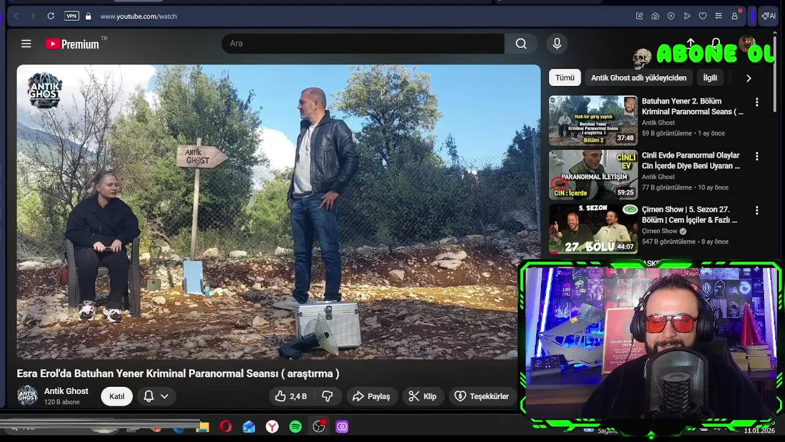Click the browser player icon in toolbar
Viewport: 785px width, 442px height.
(687, 16)
